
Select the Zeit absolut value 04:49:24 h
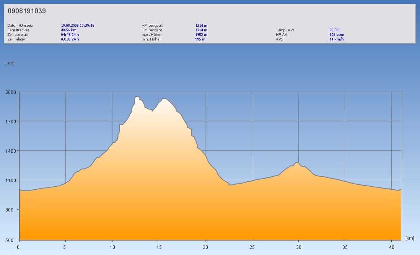70,35
